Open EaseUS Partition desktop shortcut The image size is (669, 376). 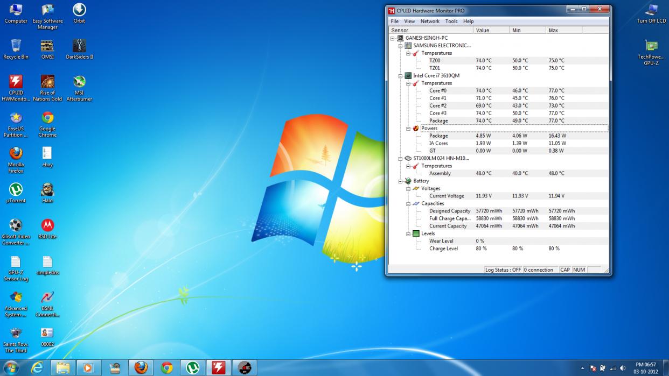[16, 118]
